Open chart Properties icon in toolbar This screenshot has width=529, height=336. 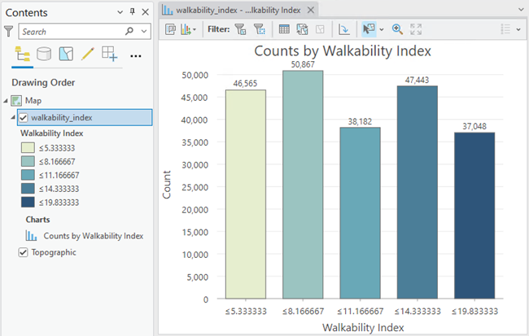pos(171,29)
